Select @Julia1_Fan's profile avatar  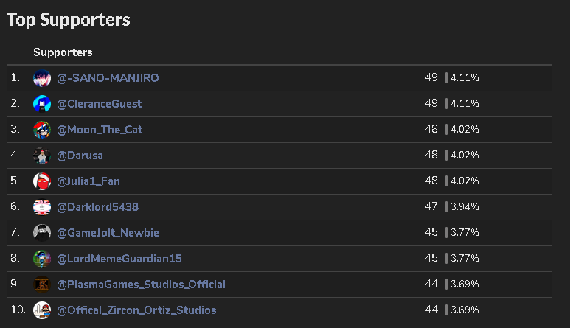[x=41, y=181]
